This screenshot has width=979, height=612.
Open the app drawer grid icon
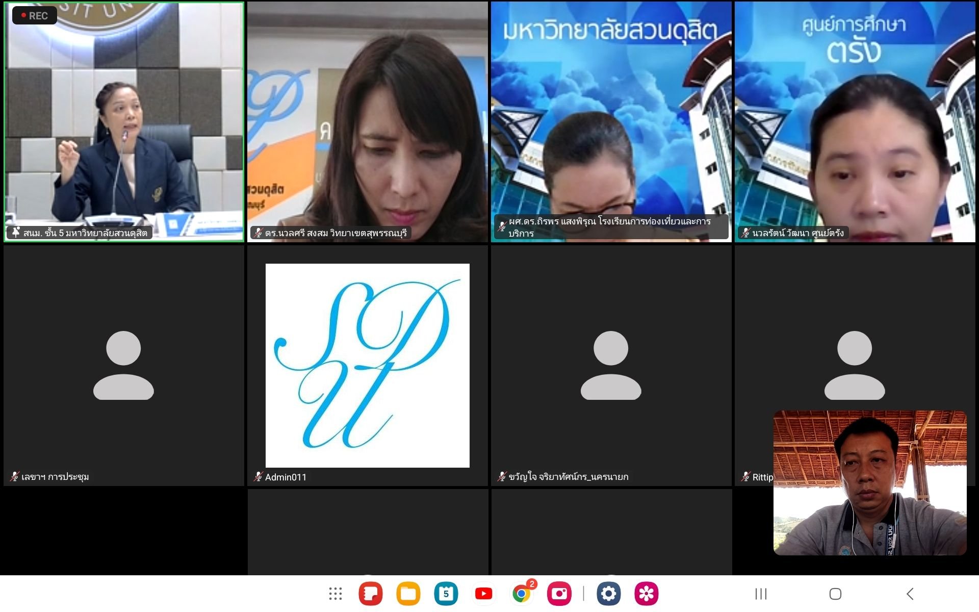click(336, 594)
